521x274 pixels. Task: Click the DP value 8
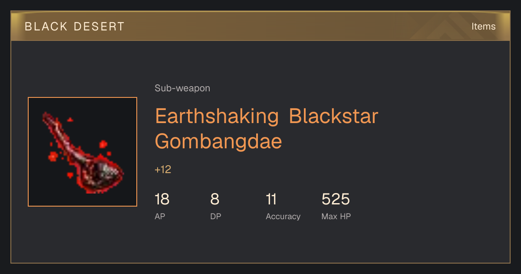point(215,200)
